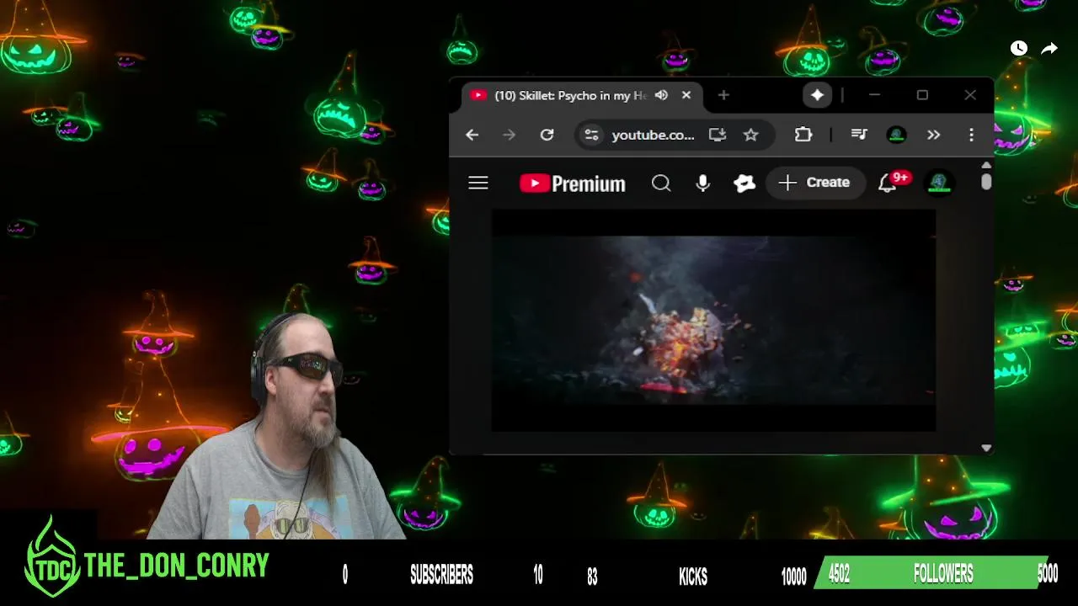
Task: Open a new browser tab
Action: coord(723,95)
